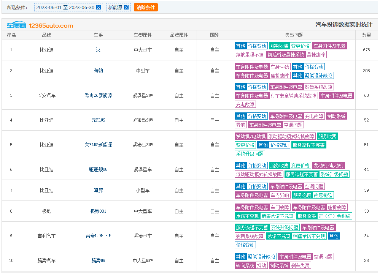This screenshot has height=273, width=380.
Task: Open the 极氪001 series link
Action: click(x=98, y=211)
